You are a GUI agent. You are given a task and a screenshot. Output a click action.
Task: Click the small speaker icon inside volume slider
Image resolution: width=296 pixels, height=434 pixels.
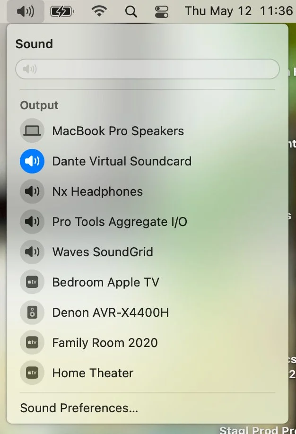pyautogui.click(x=30, y=69)
